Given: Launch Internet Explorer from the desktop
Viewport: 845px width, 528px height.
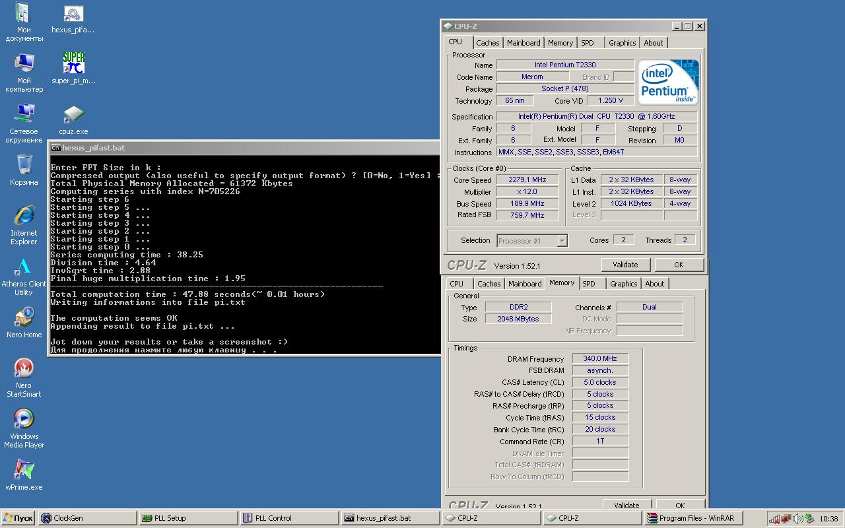Looking at the screenshot, I should (24, 225).
